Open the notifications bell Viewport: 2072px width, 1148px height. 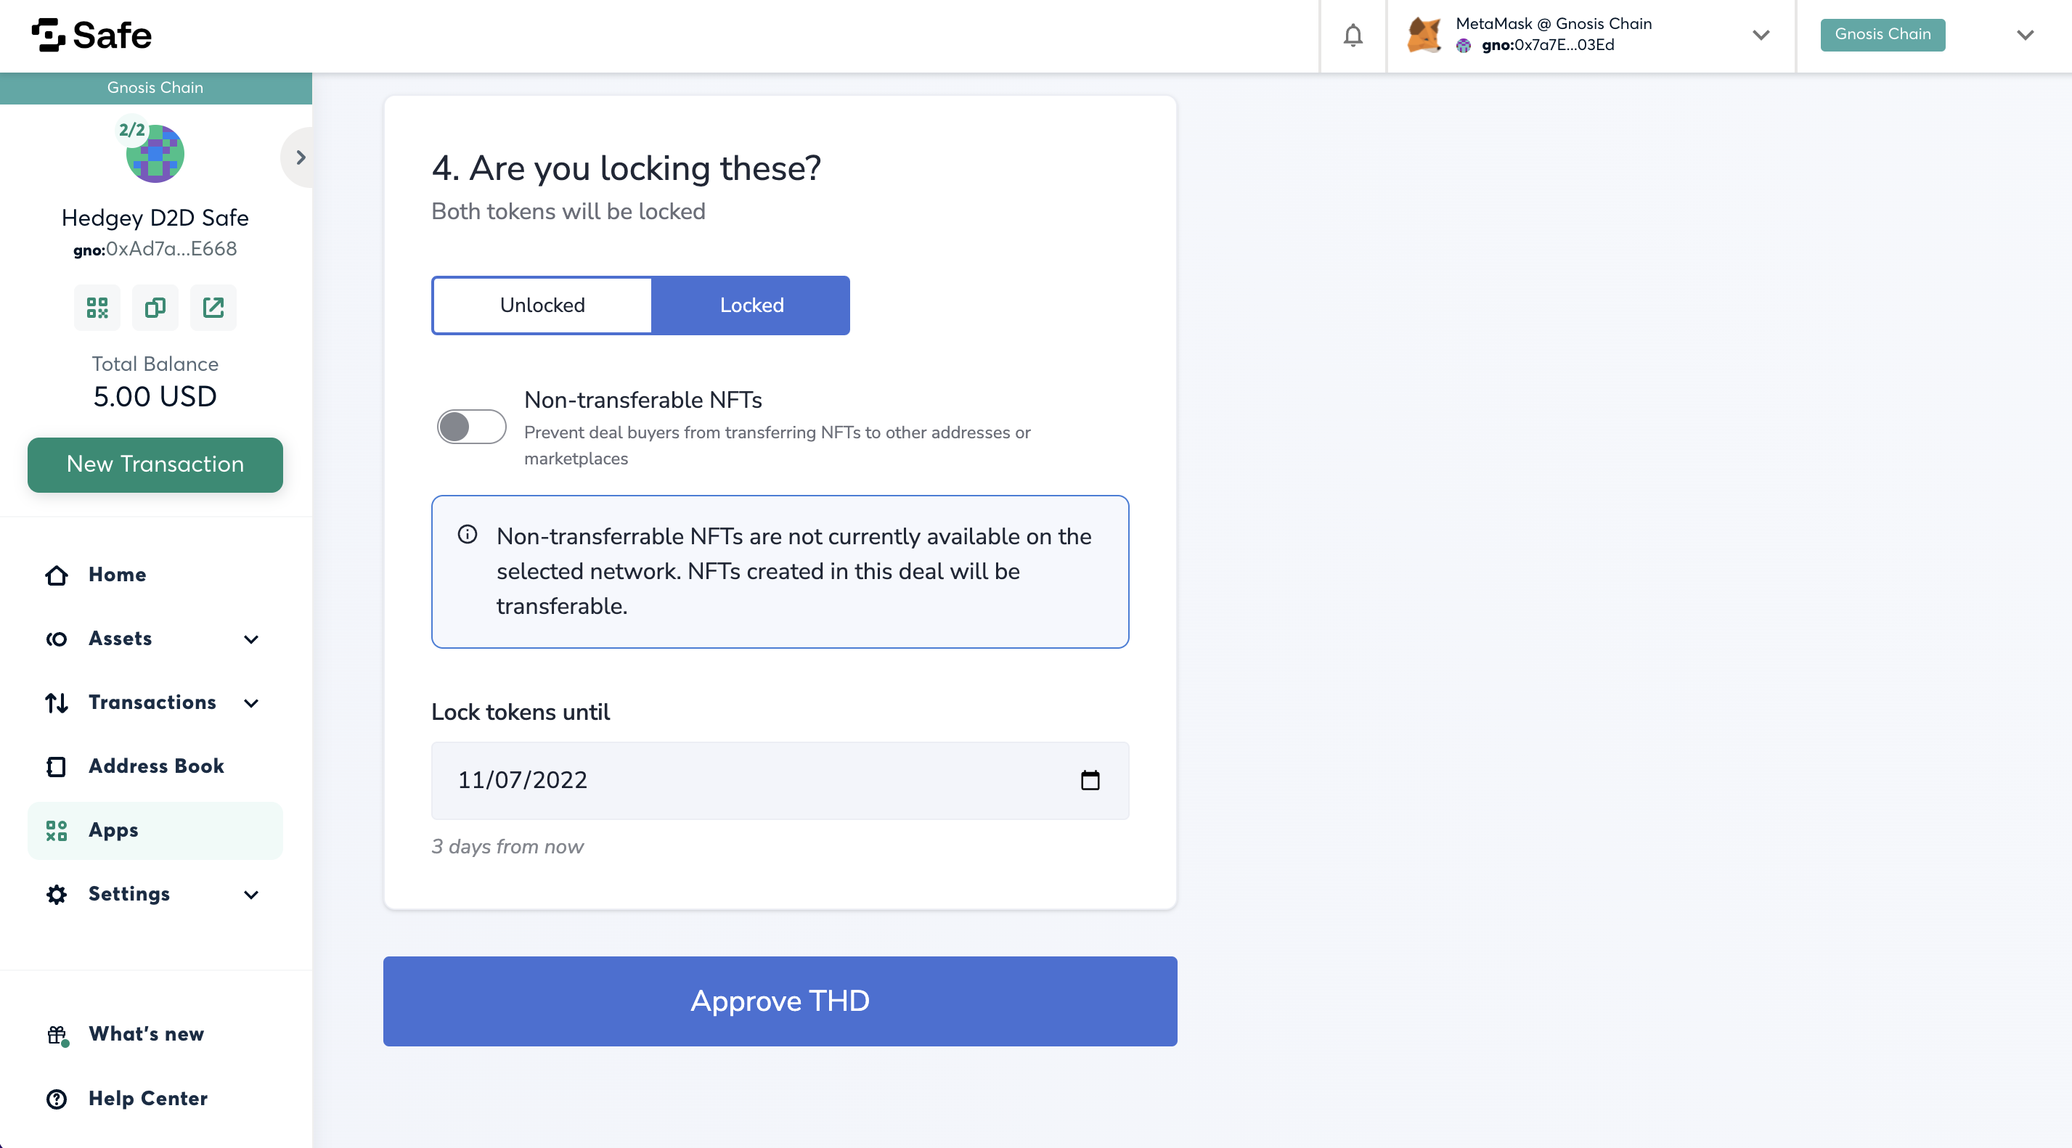1353,36
